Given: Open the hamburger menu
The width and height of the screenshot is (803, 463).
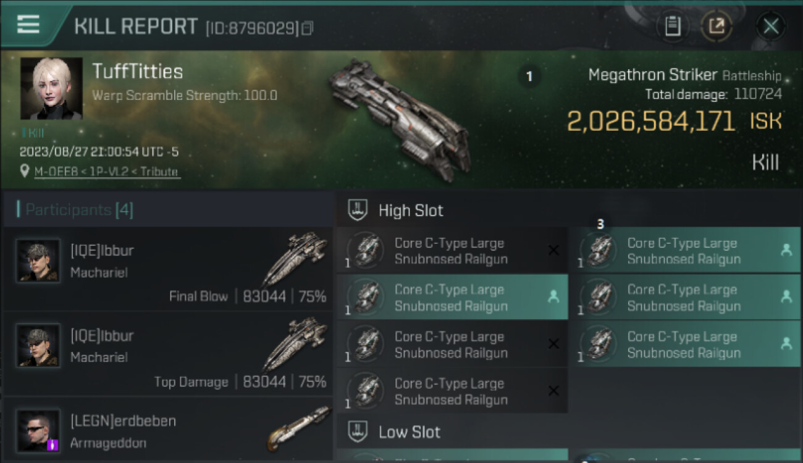Looking at the screenshot, I should [x=28, y=25].
